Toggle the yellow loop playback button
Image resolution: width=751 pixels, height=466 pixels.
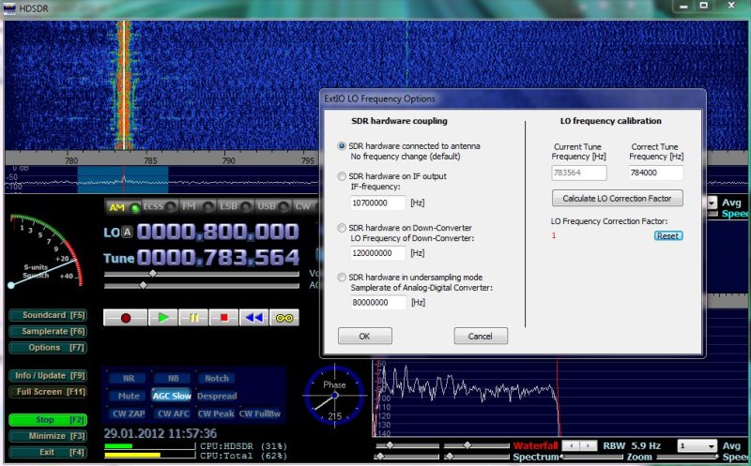(x=284, y=318)
